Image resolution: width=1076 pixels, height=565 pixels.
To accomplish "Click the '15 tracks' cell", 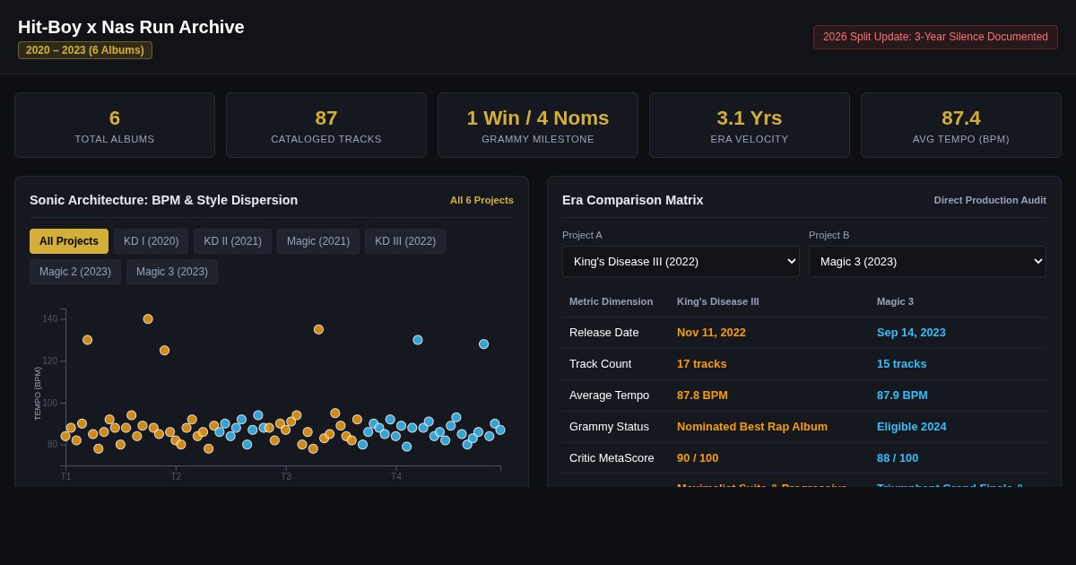I will [902, 364].
